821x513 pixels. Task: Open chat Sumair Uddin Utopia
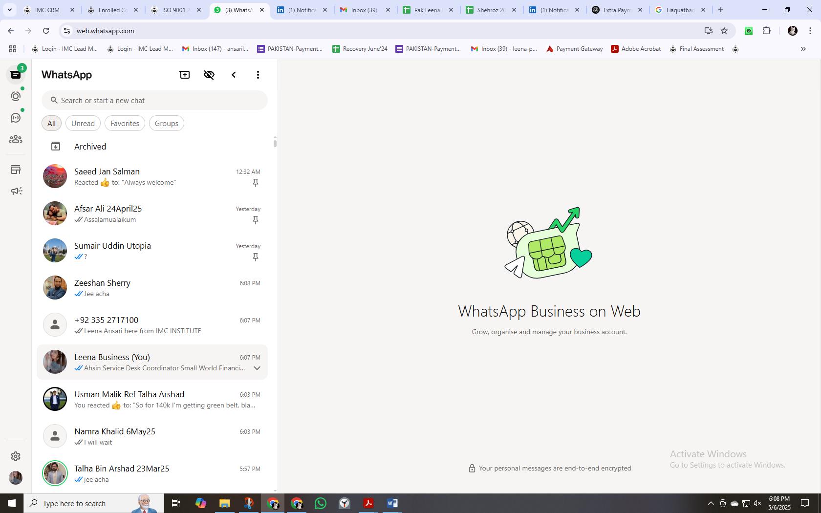tap(152, 251)
